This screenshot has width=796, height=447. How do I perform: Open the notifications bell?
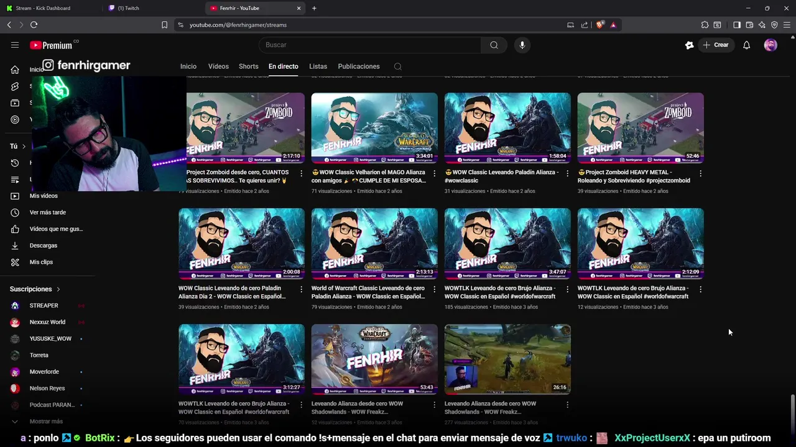coord(746,45)
